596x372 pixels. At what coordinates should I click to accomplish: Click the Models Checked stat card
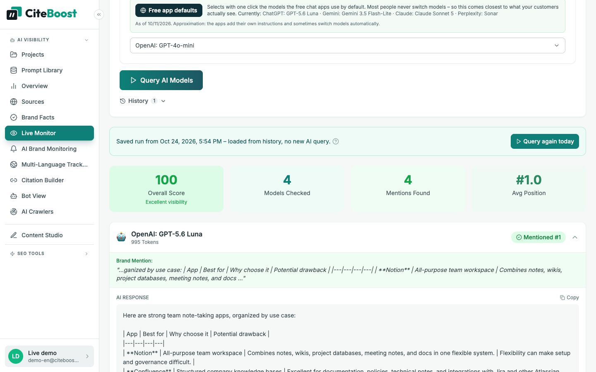point(287,189)
